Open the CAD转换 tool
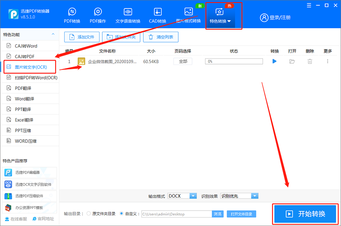The image size is (341, 226). point(158,15)
